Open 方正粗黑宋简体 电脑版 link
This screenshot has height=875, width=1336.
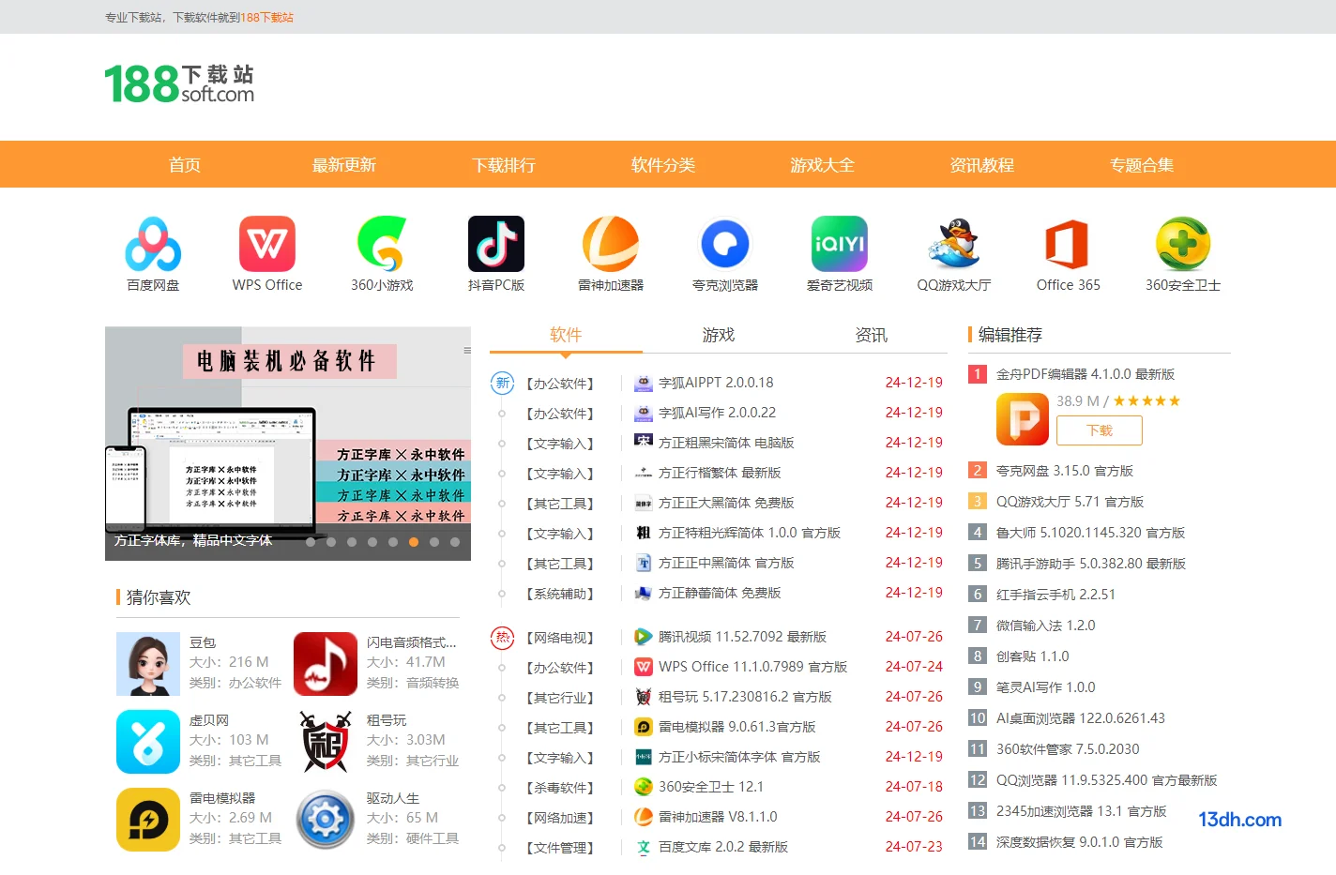click(x=726, y=443)
